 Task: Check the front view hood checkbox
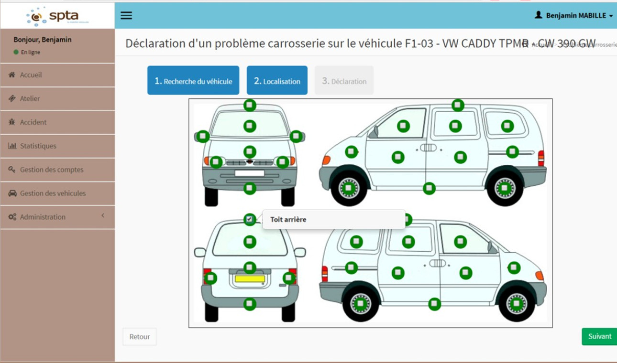point(250,152)
